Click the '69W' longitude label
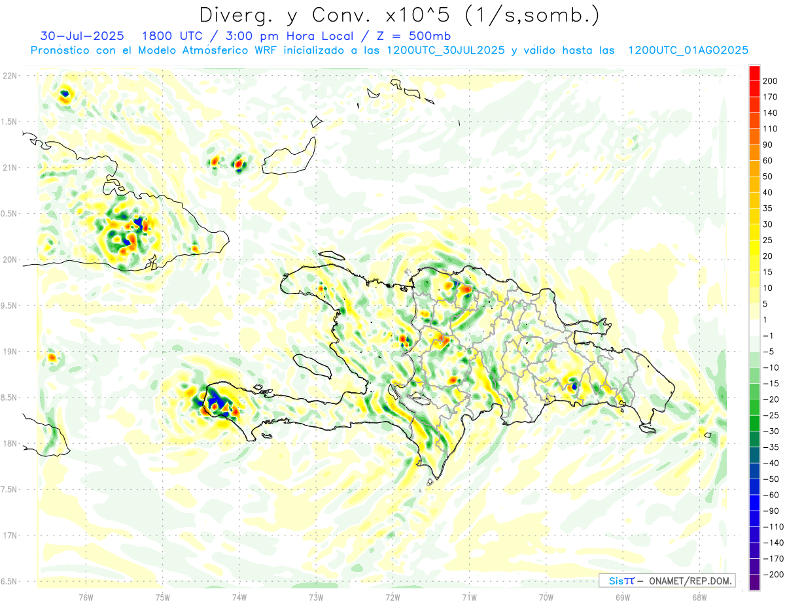785x606 pixels. (x=623, y=597)
